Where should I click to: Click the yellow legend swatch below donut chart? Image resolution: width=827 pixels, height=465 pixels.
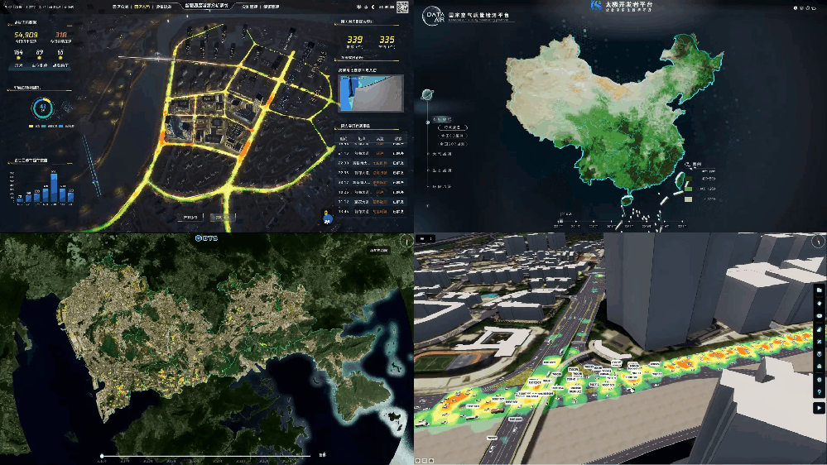point(31,126)
